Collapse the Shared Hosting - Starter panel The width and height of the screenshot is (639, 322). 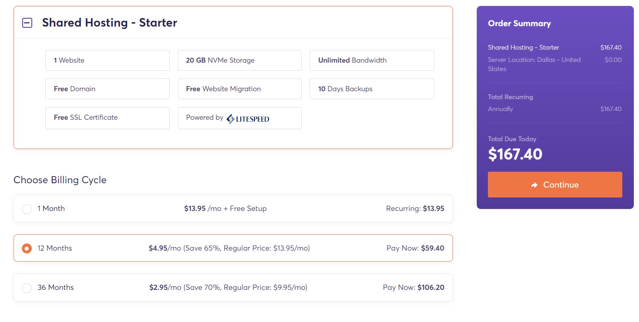tap(27, 23)
